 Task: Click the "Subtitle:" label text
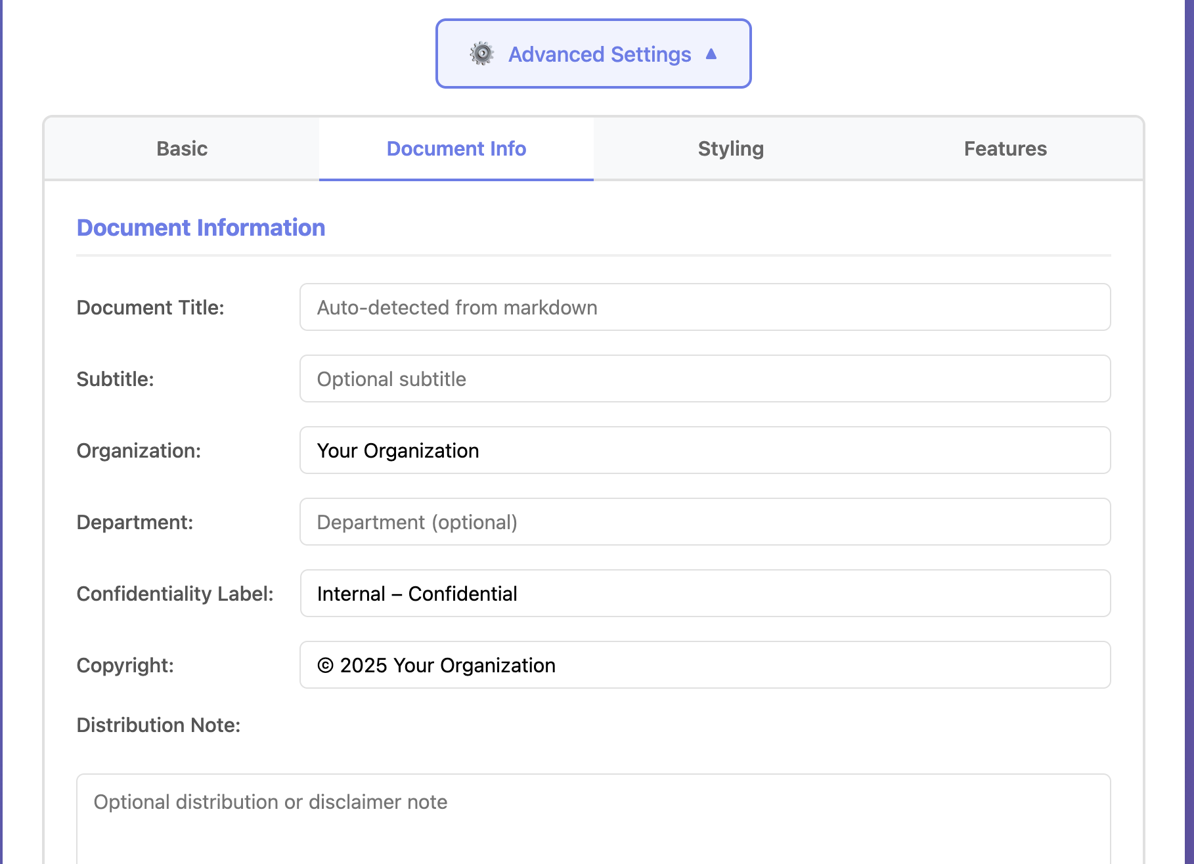pos(115,379)
